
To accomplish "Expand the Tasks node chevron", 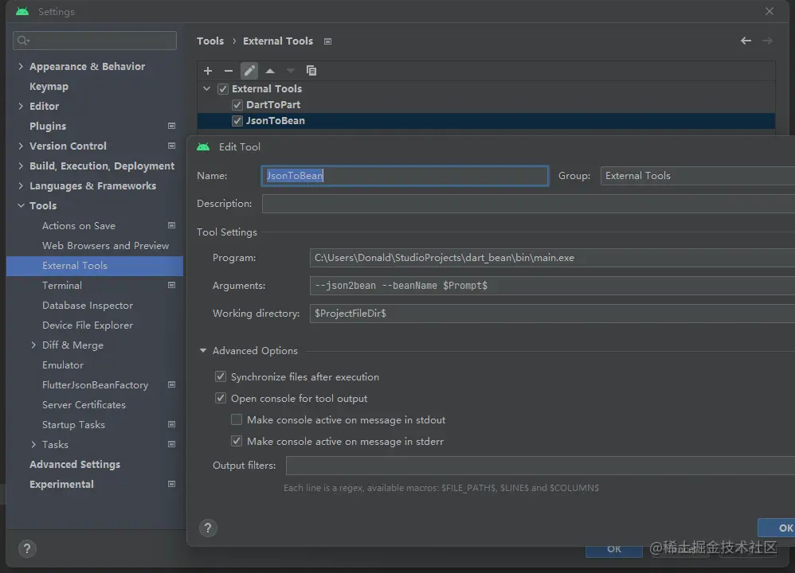I will click(x=33, y=444).
